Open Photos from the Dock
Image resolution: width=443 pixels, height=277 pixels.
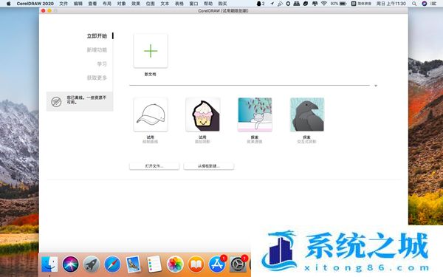[x=175, y=264]
